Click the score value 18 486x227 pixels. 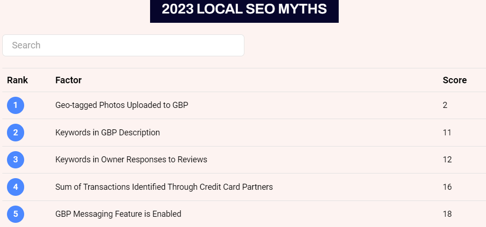447,214
